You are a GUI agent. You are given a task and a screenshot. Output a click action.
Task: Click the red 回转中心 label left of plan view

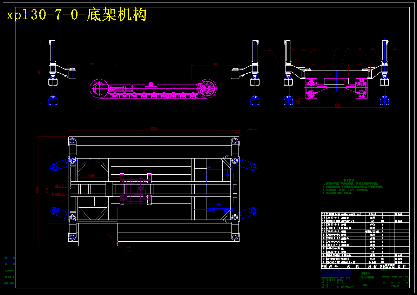pos(58,194)
